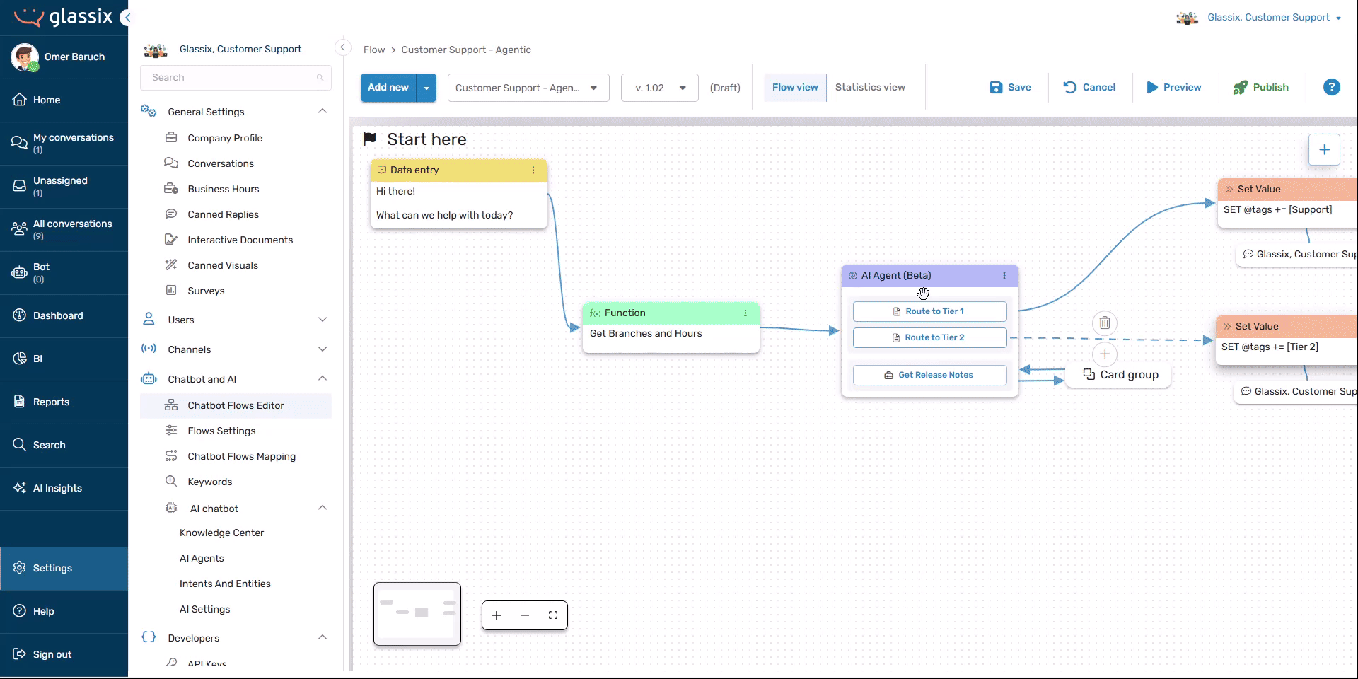This screenshot has width=1358, height=679.
Task: Fit flow to screen icon
Action: pos(553,615)
